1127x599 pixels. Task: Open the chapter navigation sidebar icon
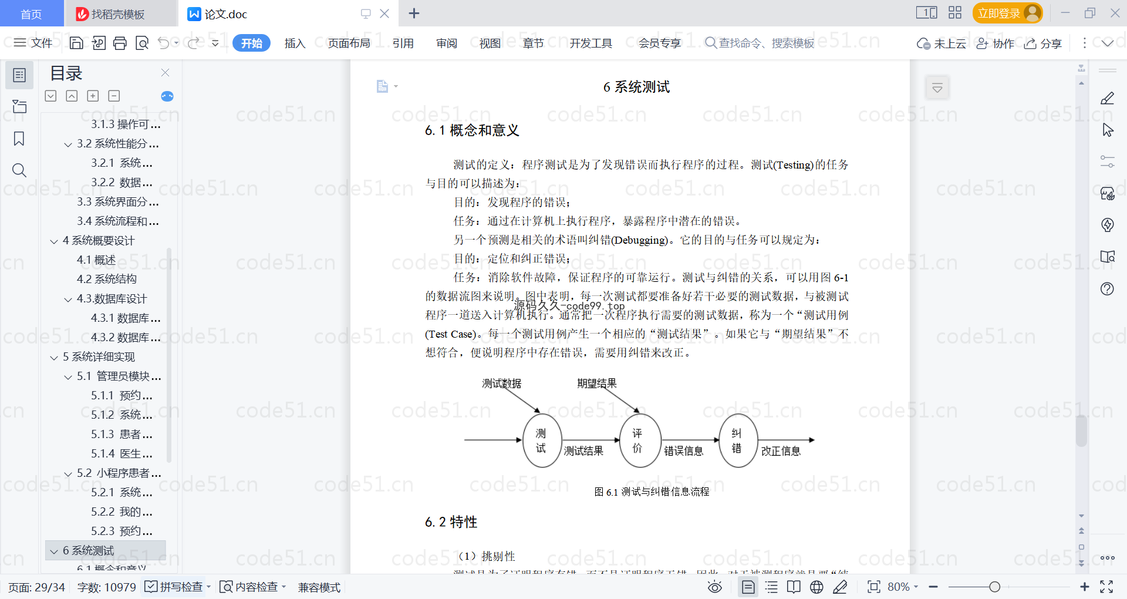pos(19,106)
